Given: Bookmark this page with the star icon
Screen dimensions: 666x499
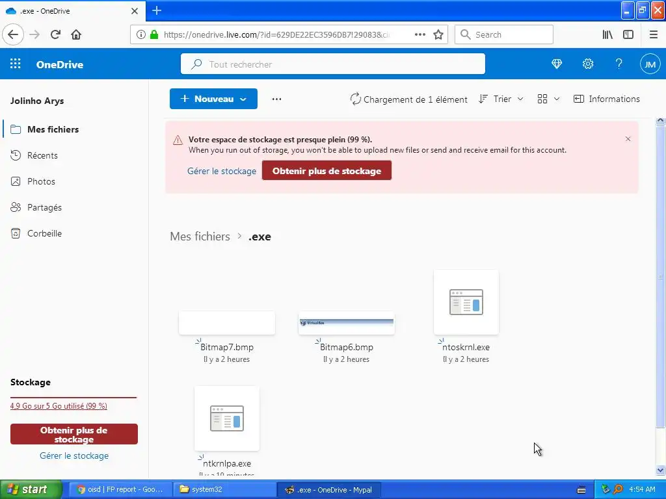Looking at the screenshot, I should click(x=438, y=34).
